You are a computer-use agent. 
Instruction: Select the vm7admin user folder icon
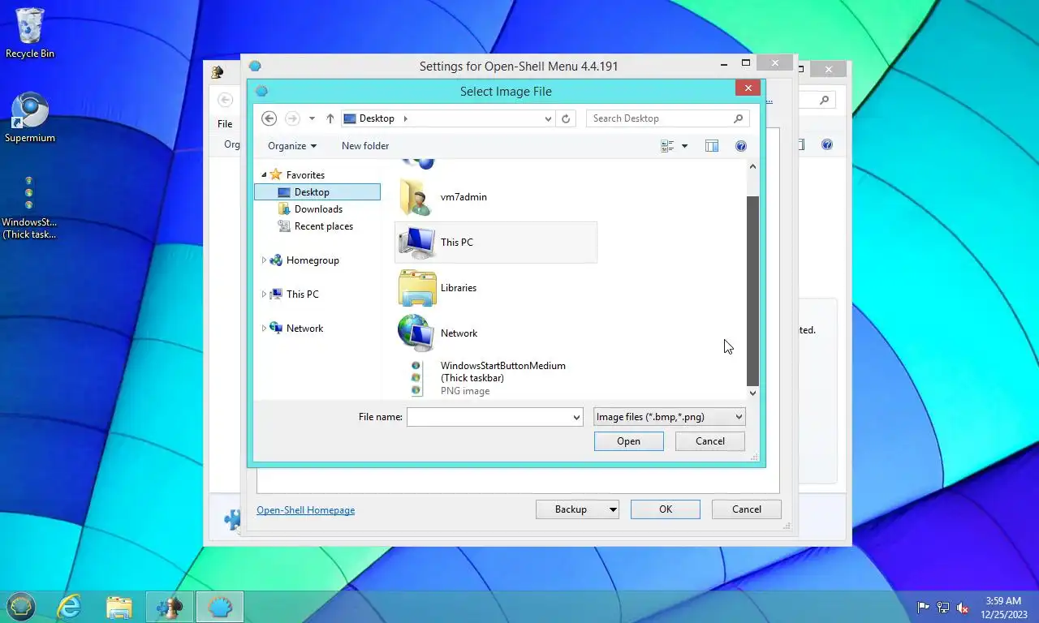tap(416, 197)
